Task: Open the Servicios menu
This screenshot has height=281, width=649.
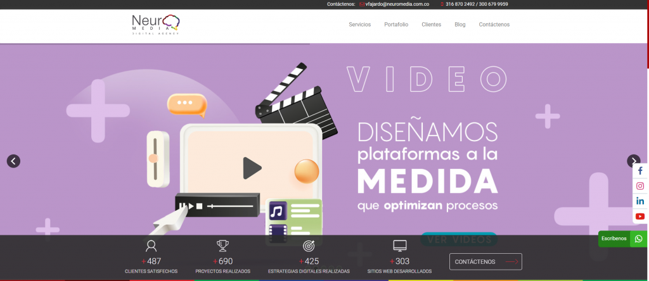Action: click(360, 25)
